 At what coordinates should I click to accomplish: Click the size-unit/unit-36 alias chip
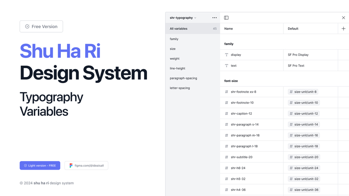[304, 190]
